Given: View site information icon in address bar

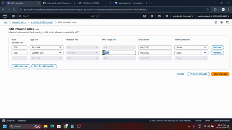Looking at the screenshot, I should click(x=21, y=10).
